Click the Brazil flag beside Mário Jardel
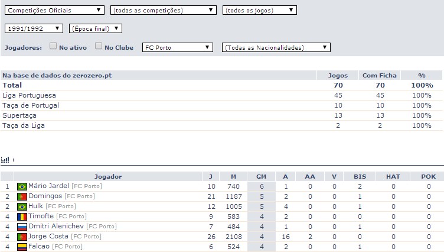 [22, 186]
